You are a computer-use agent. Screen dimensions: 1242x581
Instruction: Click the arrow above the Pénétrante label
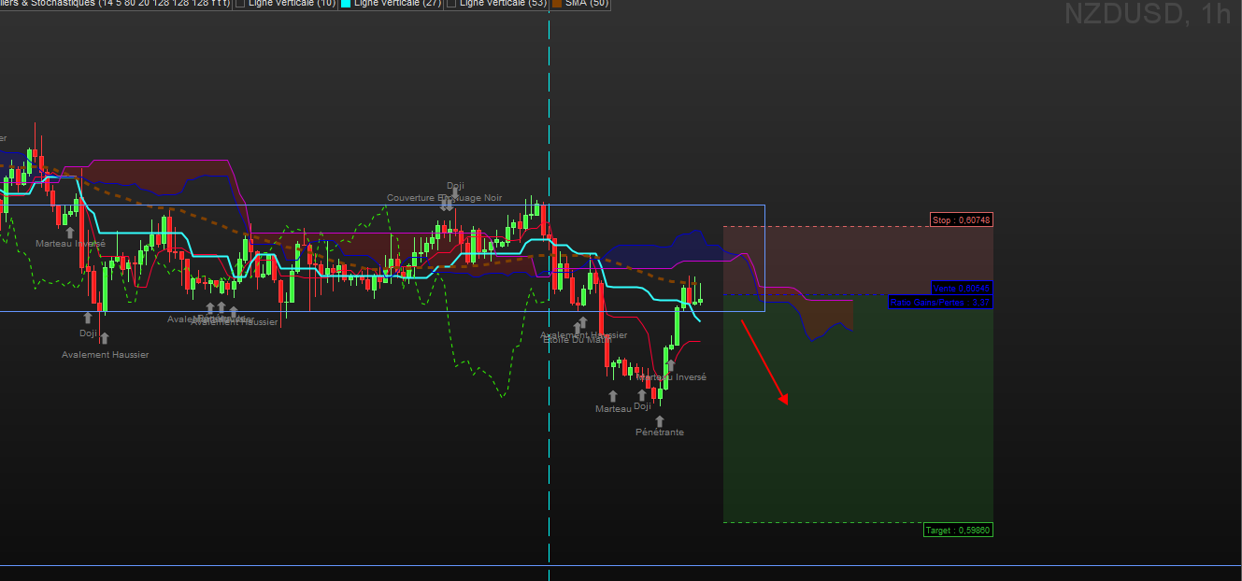pyautogui.click(x=660, y=420)
